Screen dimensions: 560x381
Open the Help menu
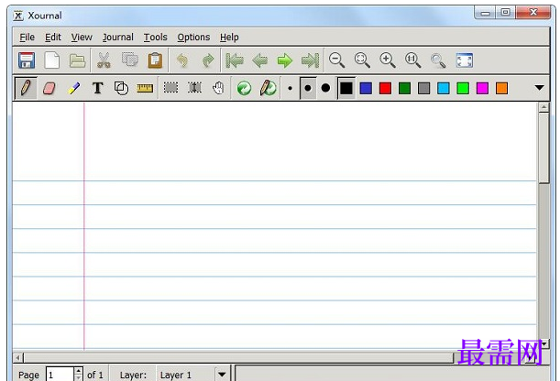[x=229, y=38]
